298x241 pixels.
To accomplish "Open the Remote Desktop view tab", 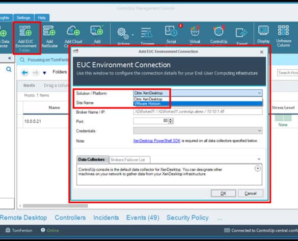I will pos(23,218).
